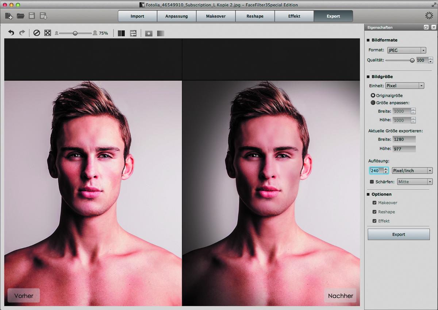The height and width of the screenshot is (310, 438).
Task: Switch to the Anpassung tab
Action: pos(177,16)
